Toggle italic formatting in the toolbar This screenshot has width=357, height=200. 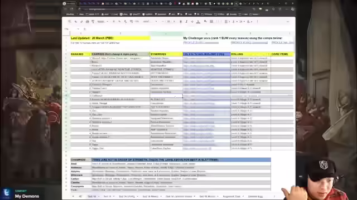tap(186, 22)
